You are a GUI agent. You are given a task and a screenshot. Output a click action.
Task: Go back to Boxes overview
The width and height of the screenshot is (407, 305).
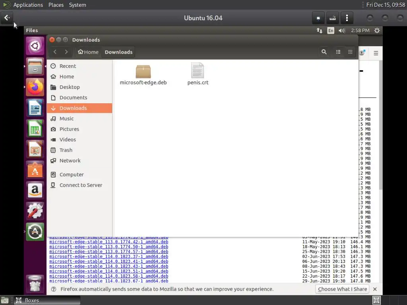tap(7, 18)
